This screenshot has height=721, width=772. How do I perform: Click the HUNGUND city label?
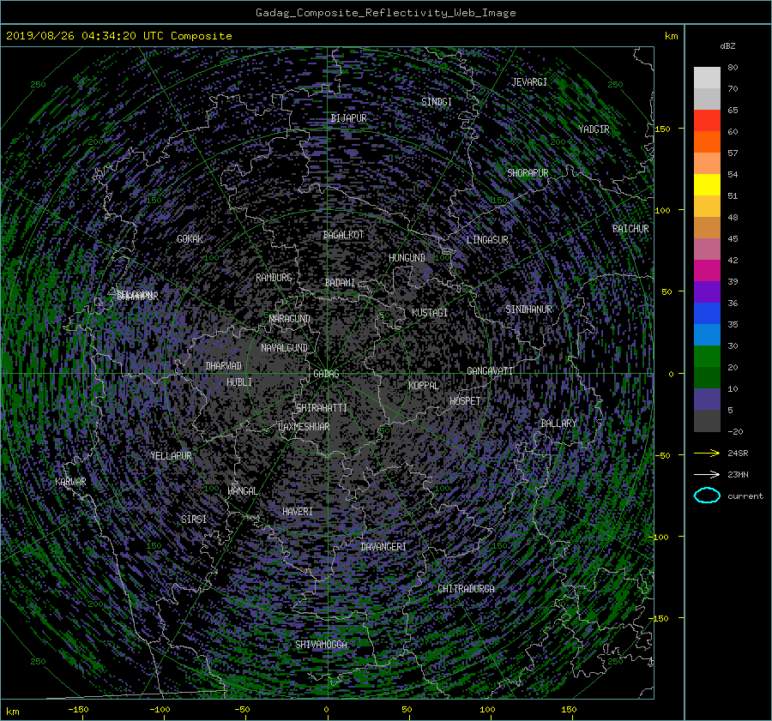tap(407, 258)
